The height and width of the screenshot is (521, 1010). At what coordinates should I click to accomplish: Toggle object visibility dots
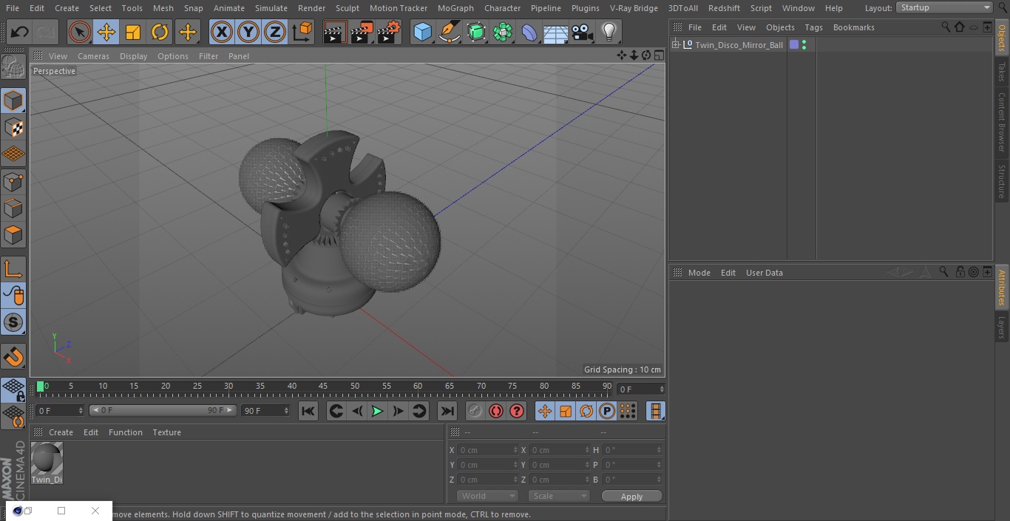pos(804,45)
